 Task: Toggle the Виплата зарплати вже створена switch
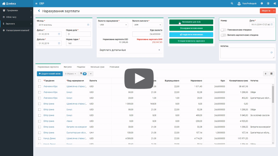[223, 35]
